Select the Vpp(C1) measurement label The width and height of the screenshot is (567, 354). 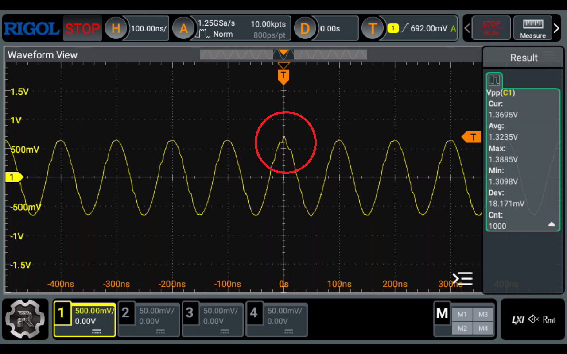point(501,92)
